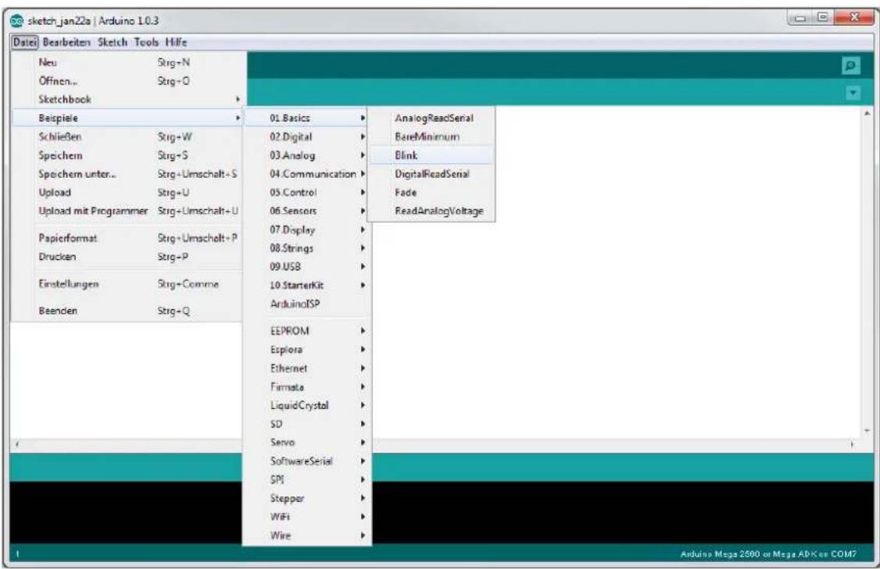Viewport: 880px width, 569px height.
Task: Expand the WiFi library examples
Action: (x=307, y=516)
